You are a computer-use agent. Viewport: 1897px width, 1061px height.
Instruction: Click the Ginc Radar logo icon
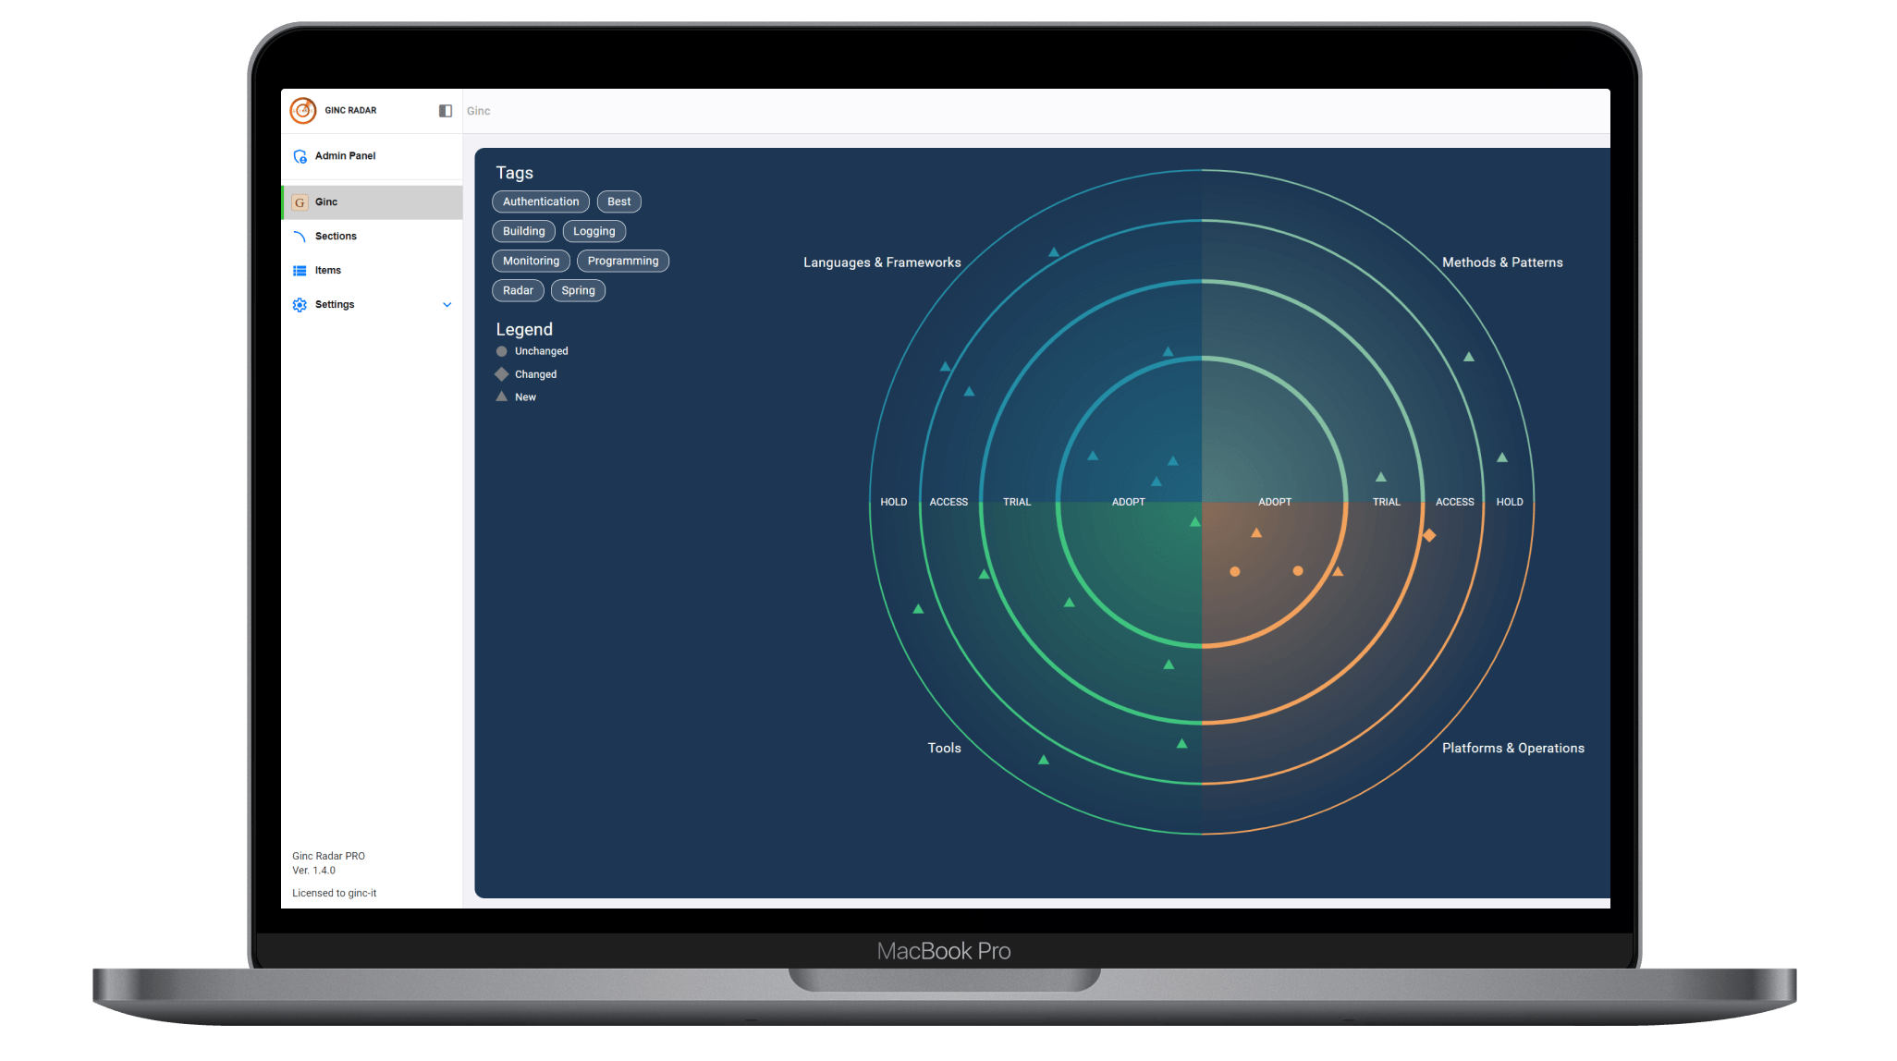tap(302, 110)
